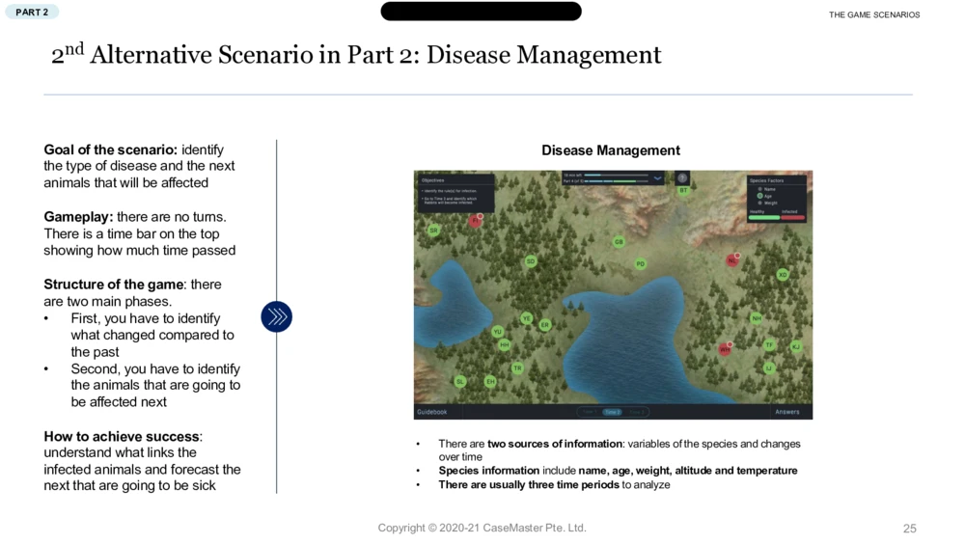Open the Guidebook

click(432, 412)
